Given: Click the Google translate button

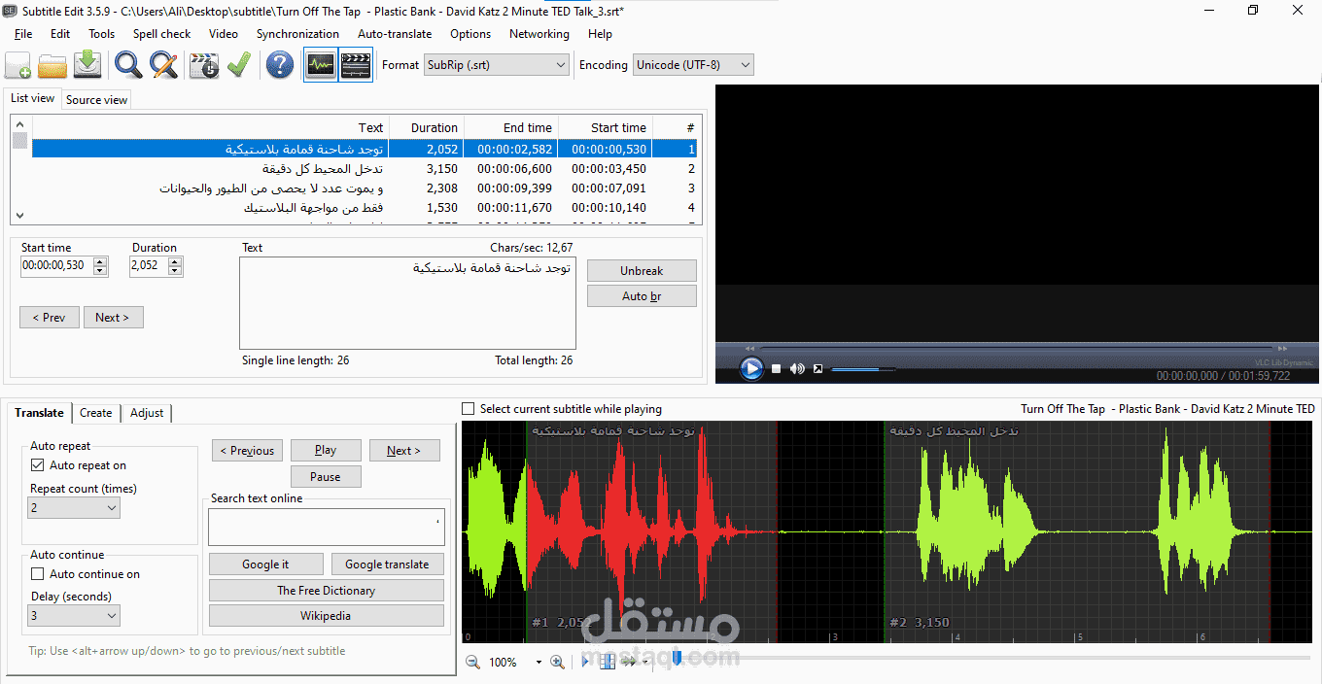Looking at the screenshot, I should [387, 564].
